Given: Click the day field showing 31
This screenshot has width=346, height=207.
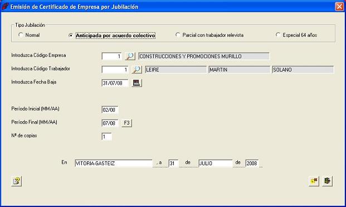Looking at the screenshot, I should pos(173,164).
